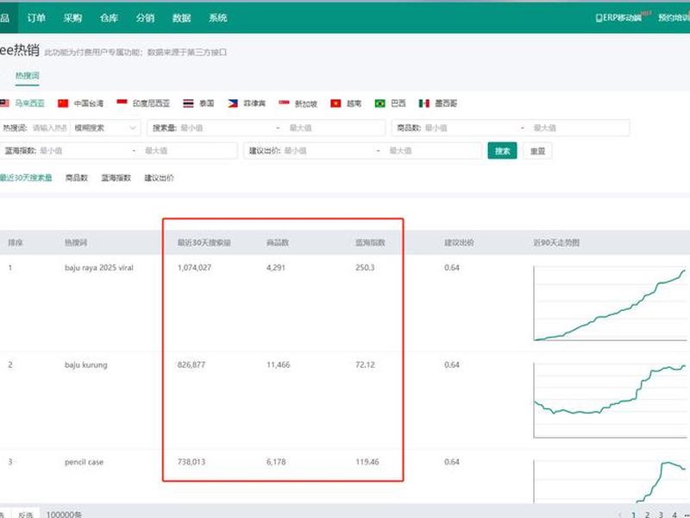Screen dimensions: 690x518
Task: Click search volume value 1,074,027
Action: 194,268
